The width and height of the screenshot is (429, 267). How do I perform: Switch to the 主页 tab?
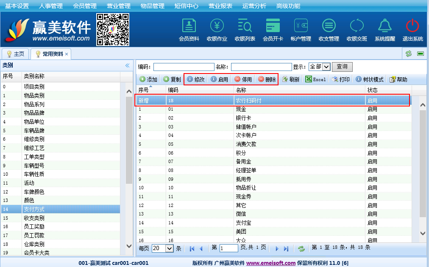[16, 54]
